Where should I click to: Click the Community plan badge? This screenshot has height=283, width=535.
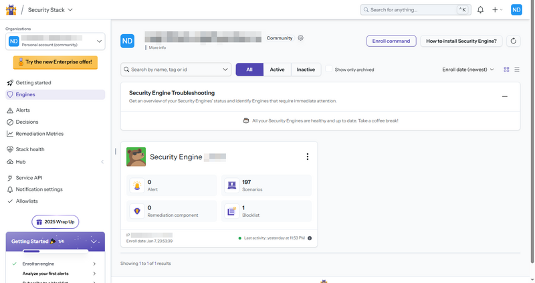pos(280,38)
